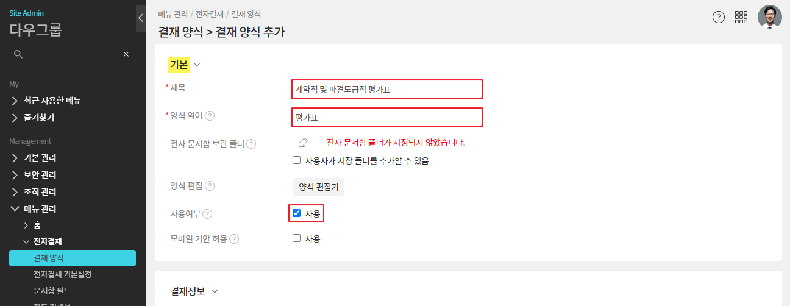
Task: Show help for 양식 약어
Action: pos(210,115)
